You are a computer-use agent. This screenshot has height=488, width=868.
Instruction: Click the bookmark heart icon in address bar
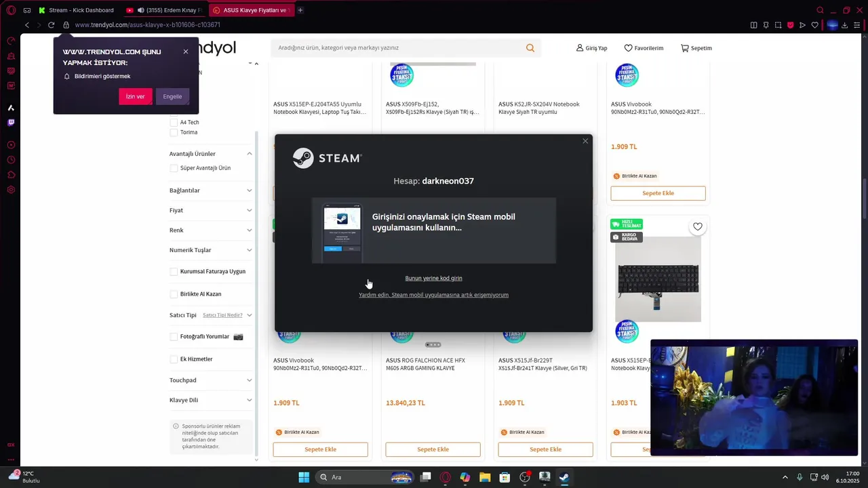pos(814,25)
